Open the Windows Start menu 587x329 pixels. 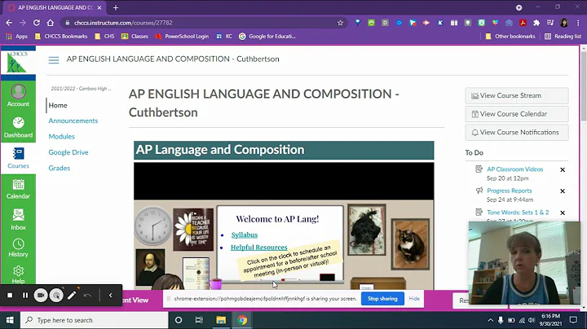pyautogui.click(x=10, y=320)
